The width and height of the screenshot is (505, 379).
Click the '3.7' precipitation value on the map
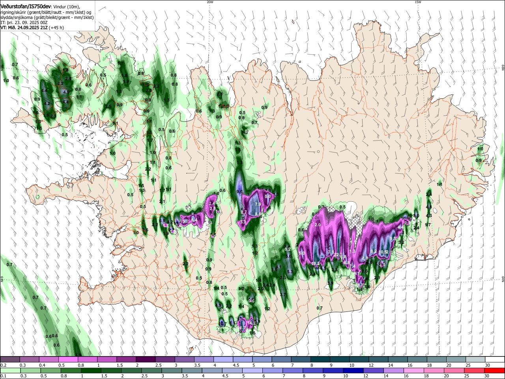click(x=283, y=295)
